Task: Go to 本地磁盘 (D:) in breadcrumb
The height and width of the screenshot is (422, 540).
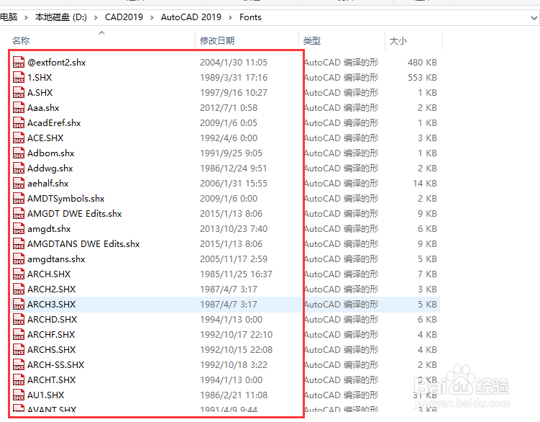Action: [61, 17]
